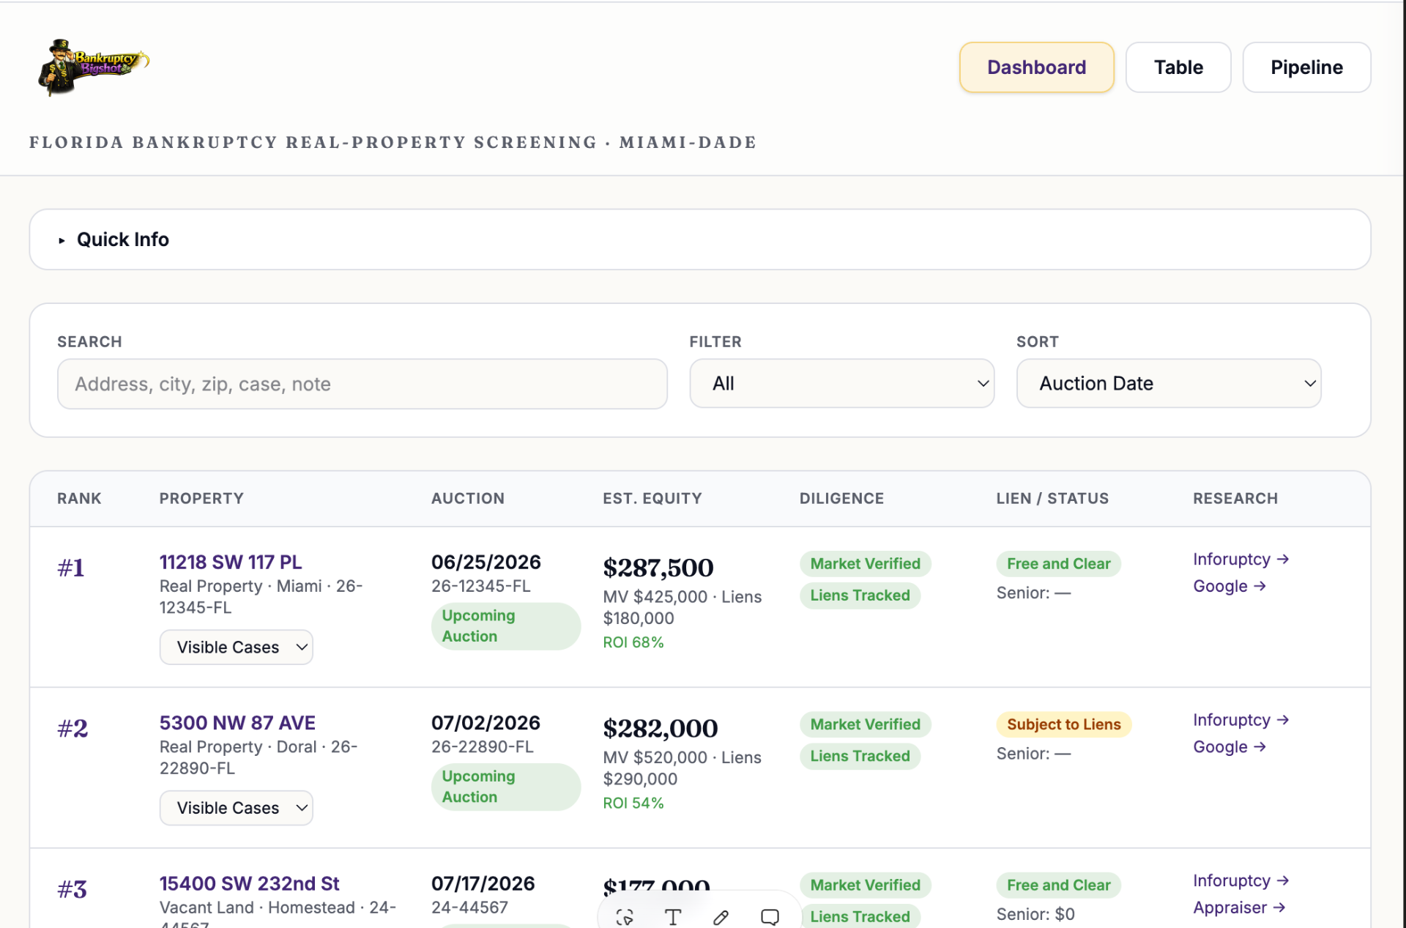Click the ROI 68% text
Screen dimensions: 1406x928
tap(633, 642)
